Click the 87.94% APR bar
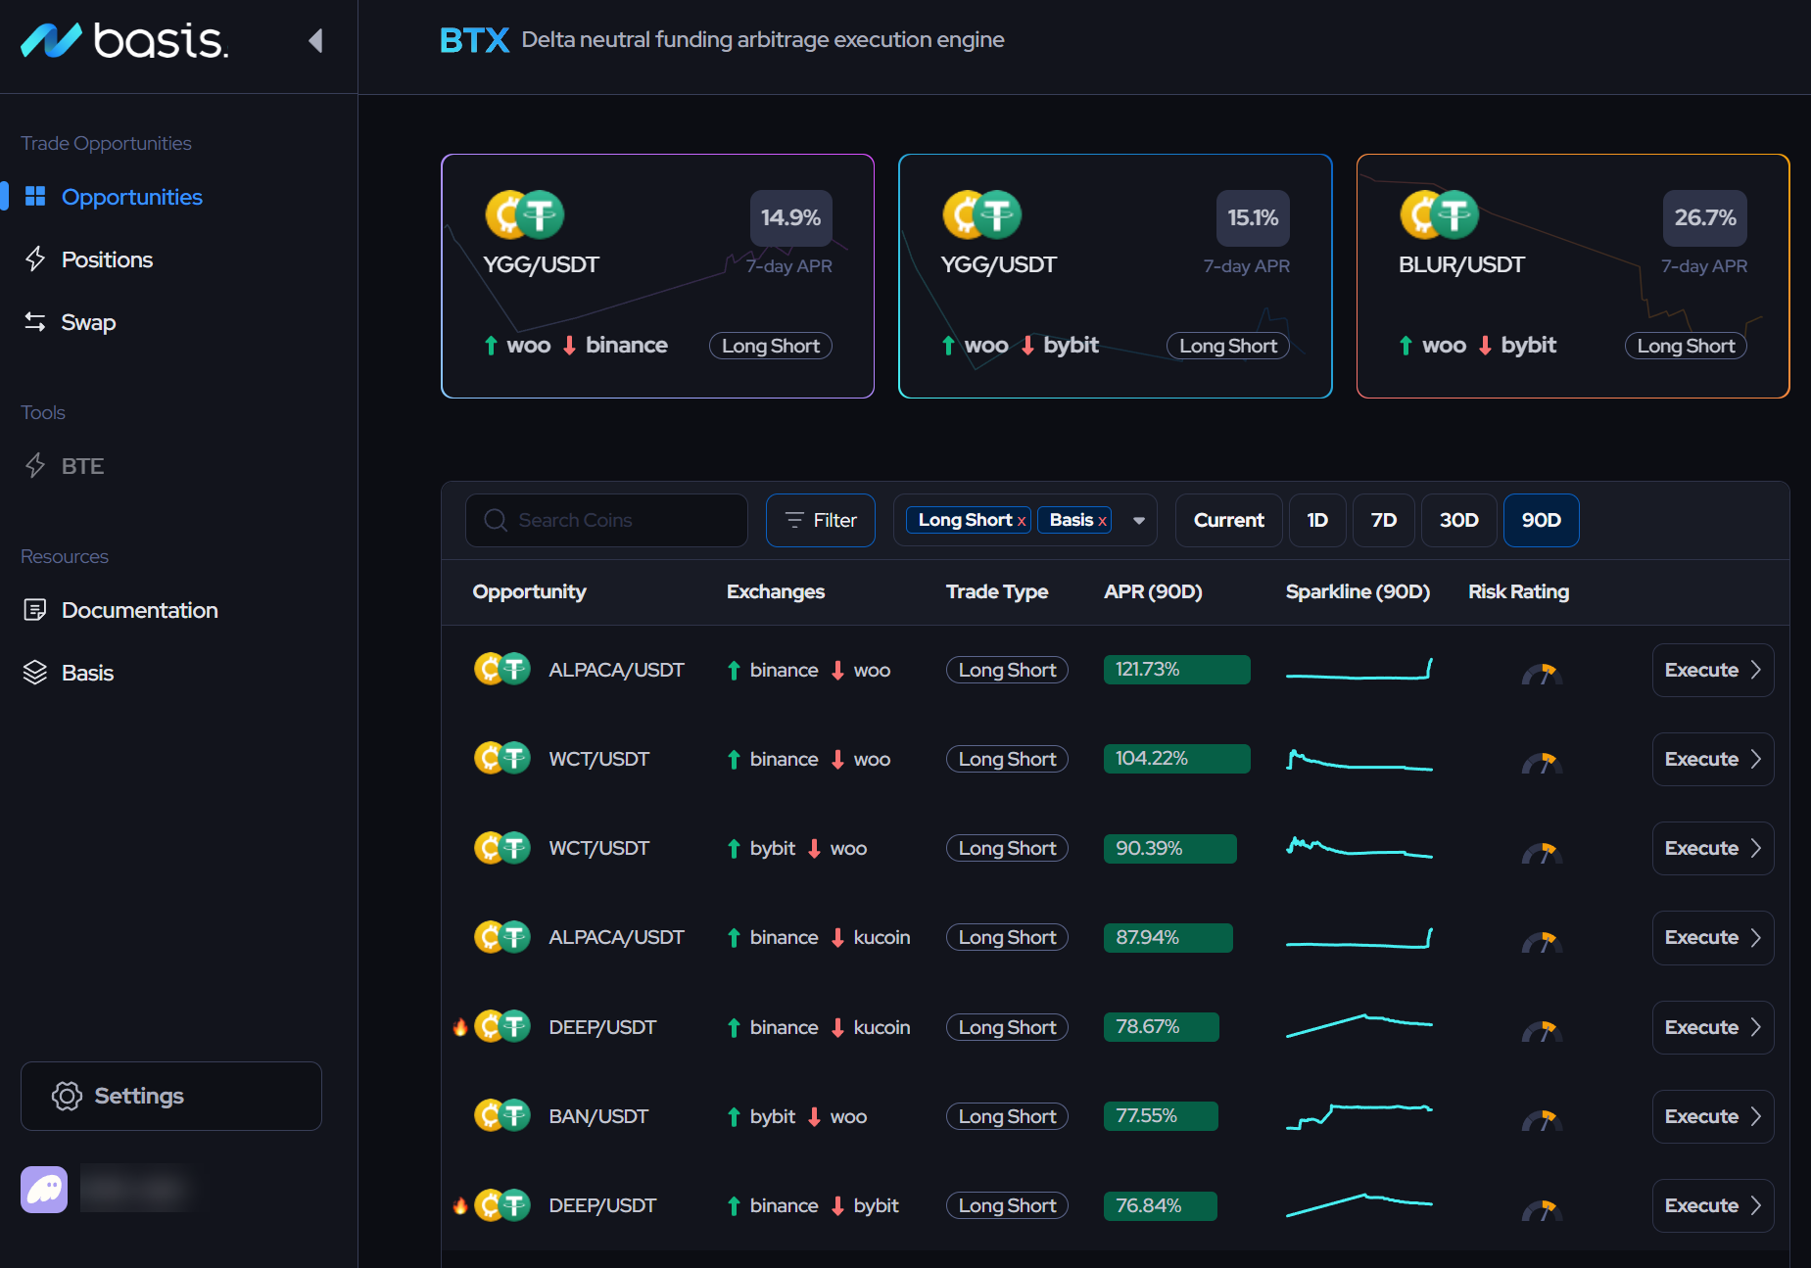The image size is (1811, 1268). [x=1168, y=937]
